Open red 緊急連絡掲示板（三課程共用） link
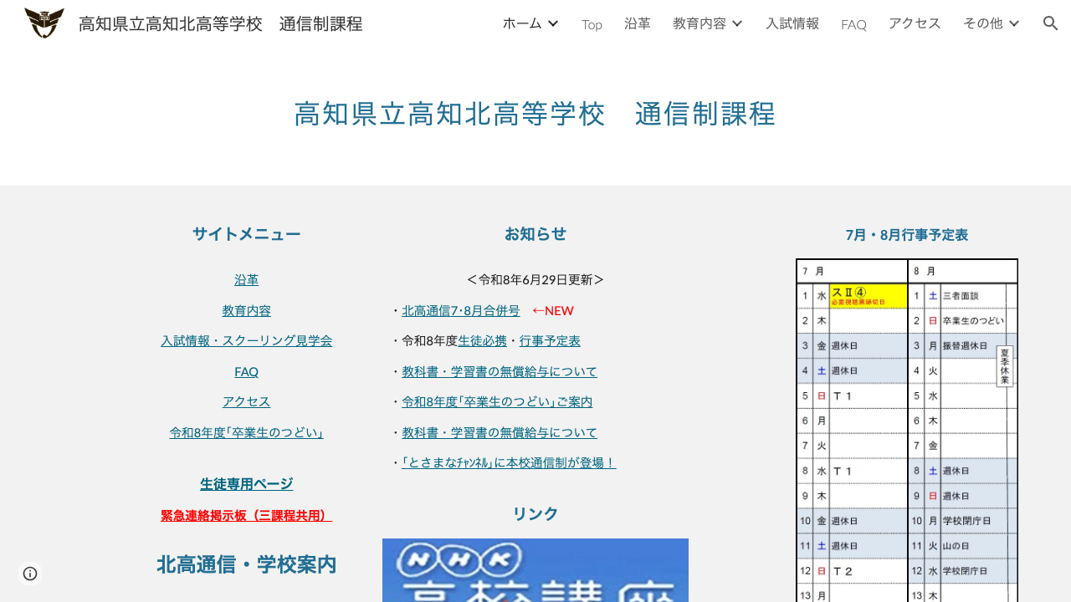The height and width of the screenshot is (602, 1071). click(247, 515)
